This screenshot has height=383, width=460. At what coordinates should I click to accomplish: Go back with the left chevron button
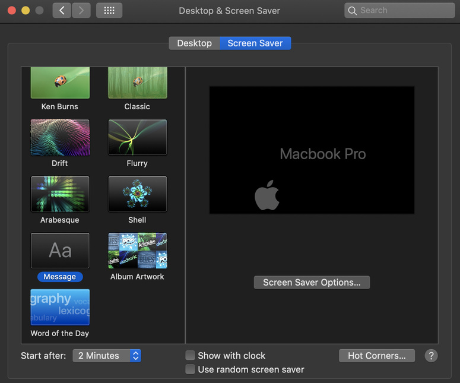62,11
